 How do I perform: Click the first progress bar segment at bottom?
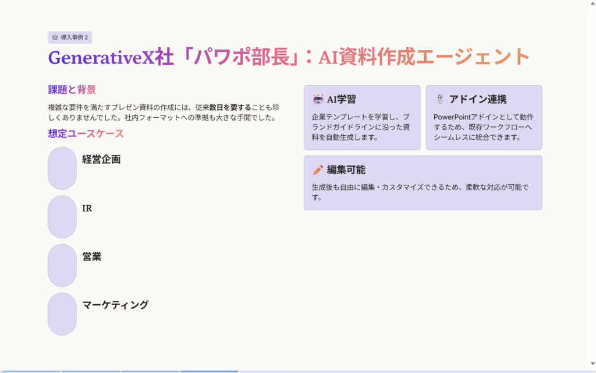tap(30, 371)
